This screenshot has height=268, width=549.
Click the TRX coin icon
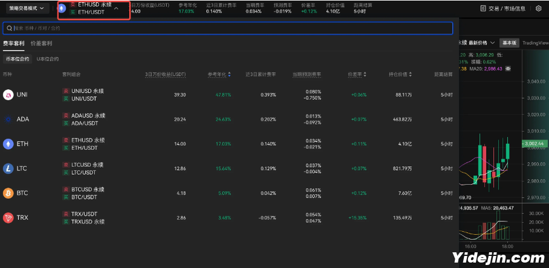tap(8, 218)
